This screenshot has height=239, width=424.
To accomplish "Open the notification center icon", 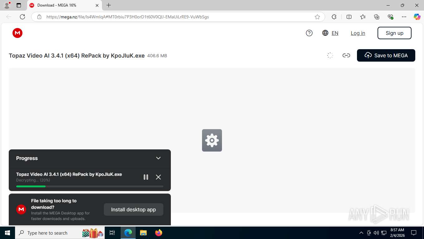I will [414, 233].
